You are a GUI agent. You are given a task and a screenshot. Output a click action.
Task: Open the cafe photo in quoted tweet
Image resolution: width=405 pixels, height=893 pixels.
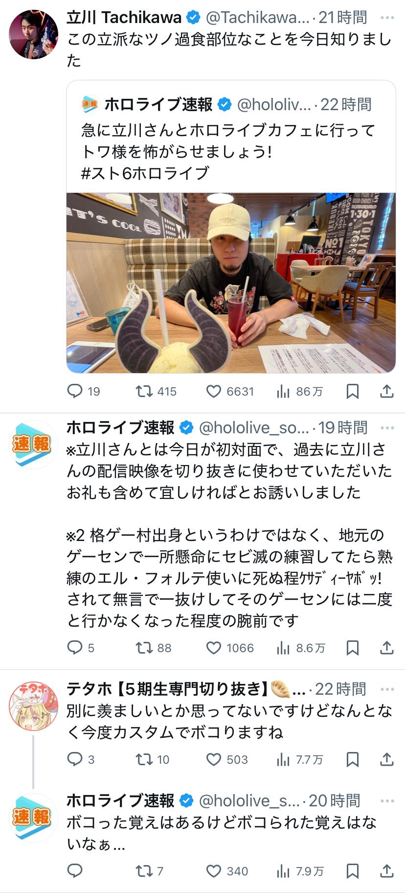(231, 283)
